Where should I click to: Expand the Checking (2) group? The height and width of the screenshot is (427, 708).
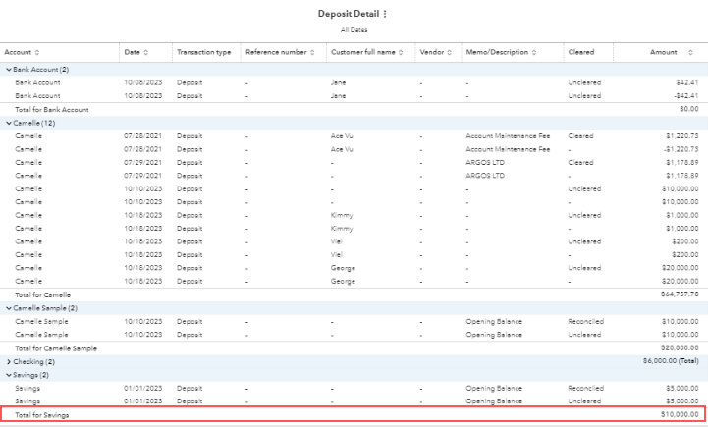[9, 361]
